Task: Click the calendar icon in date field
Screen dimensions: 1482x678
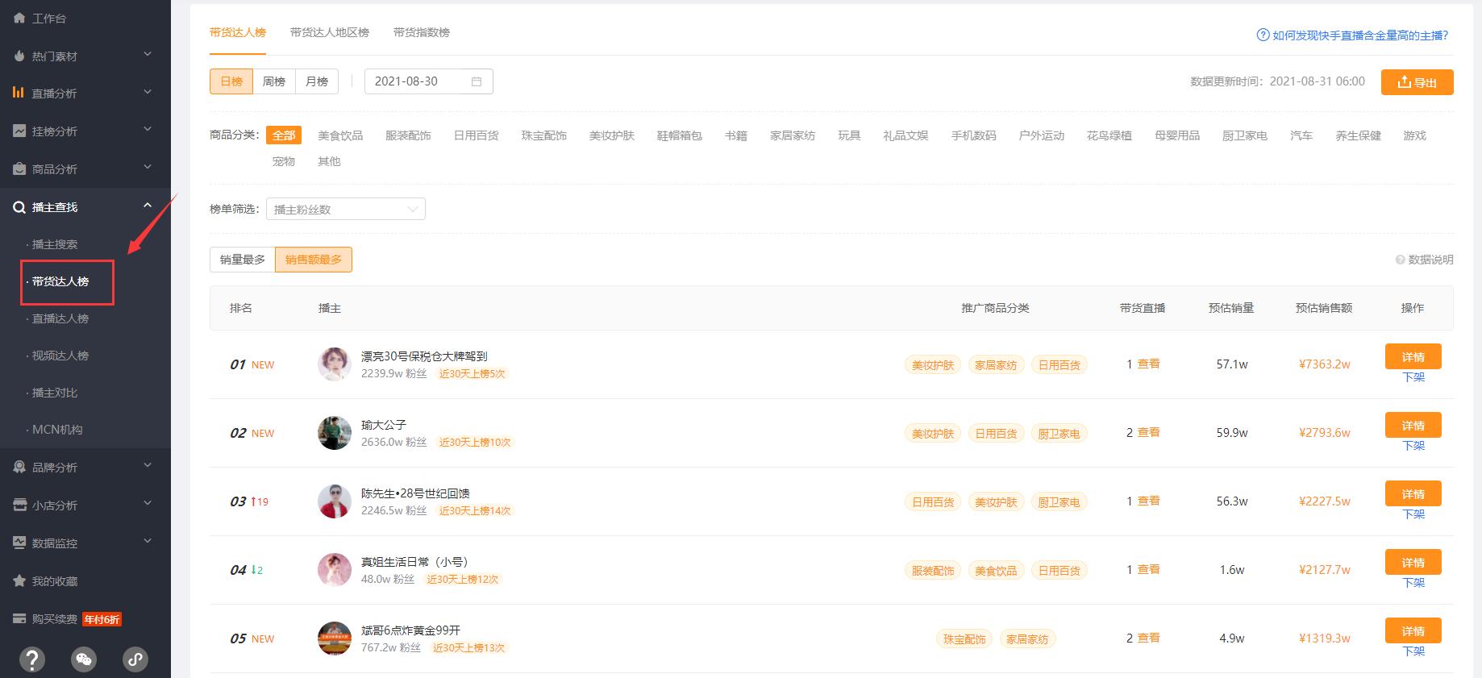Action: pyautogui.click(x=477, y=81)
